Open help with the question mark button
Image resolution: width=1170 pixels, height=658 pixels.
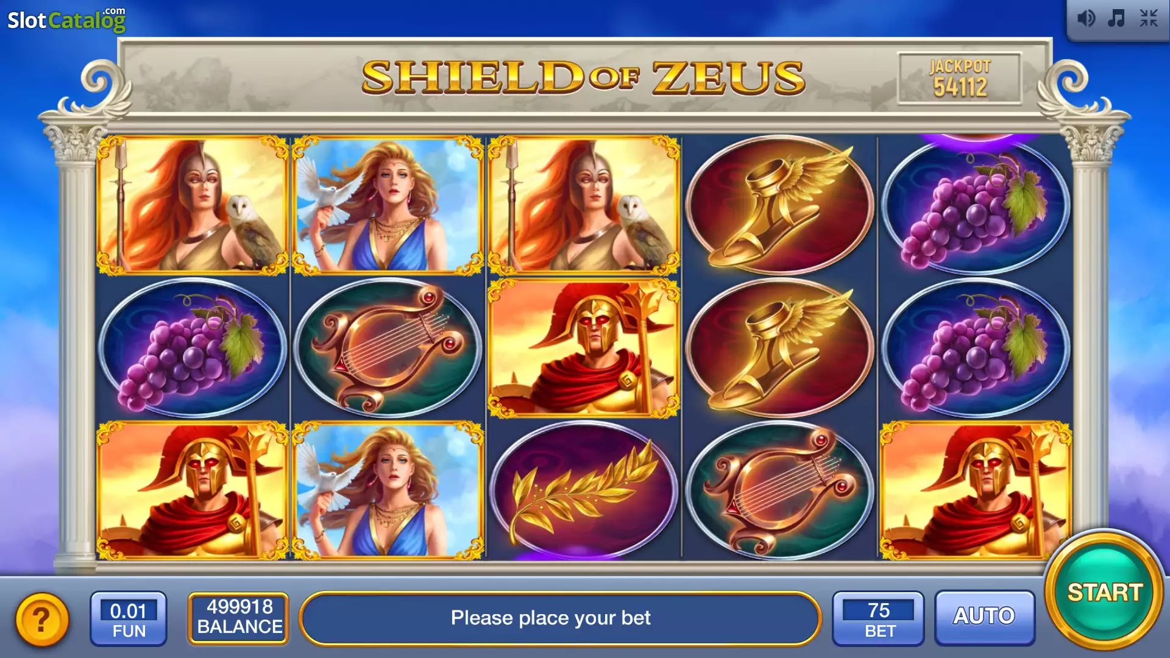pyautogui.click(x=41, y=620)
